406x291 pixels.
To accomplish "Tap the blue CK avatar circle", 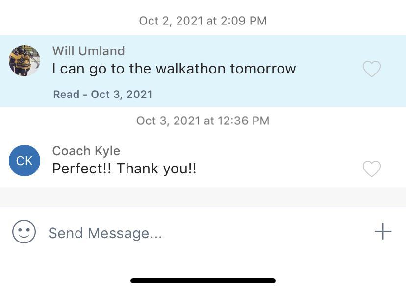I will coord(25,161).
